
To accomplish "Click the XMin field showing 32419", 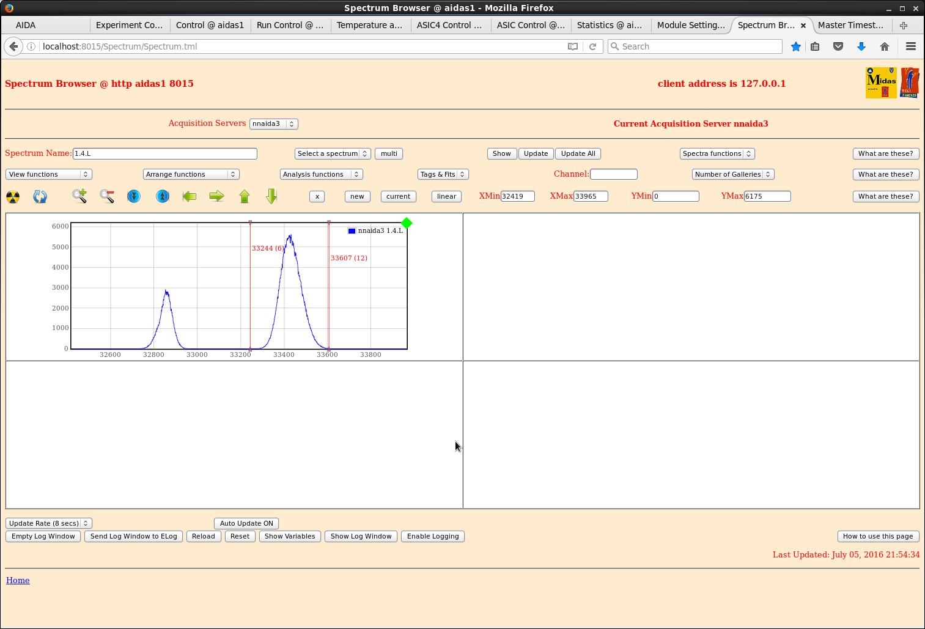I will pos(518,196).
